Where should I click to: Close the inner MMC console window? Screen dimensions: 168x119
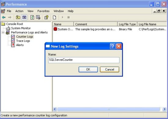pyautogui.click(x=164, y=11)
